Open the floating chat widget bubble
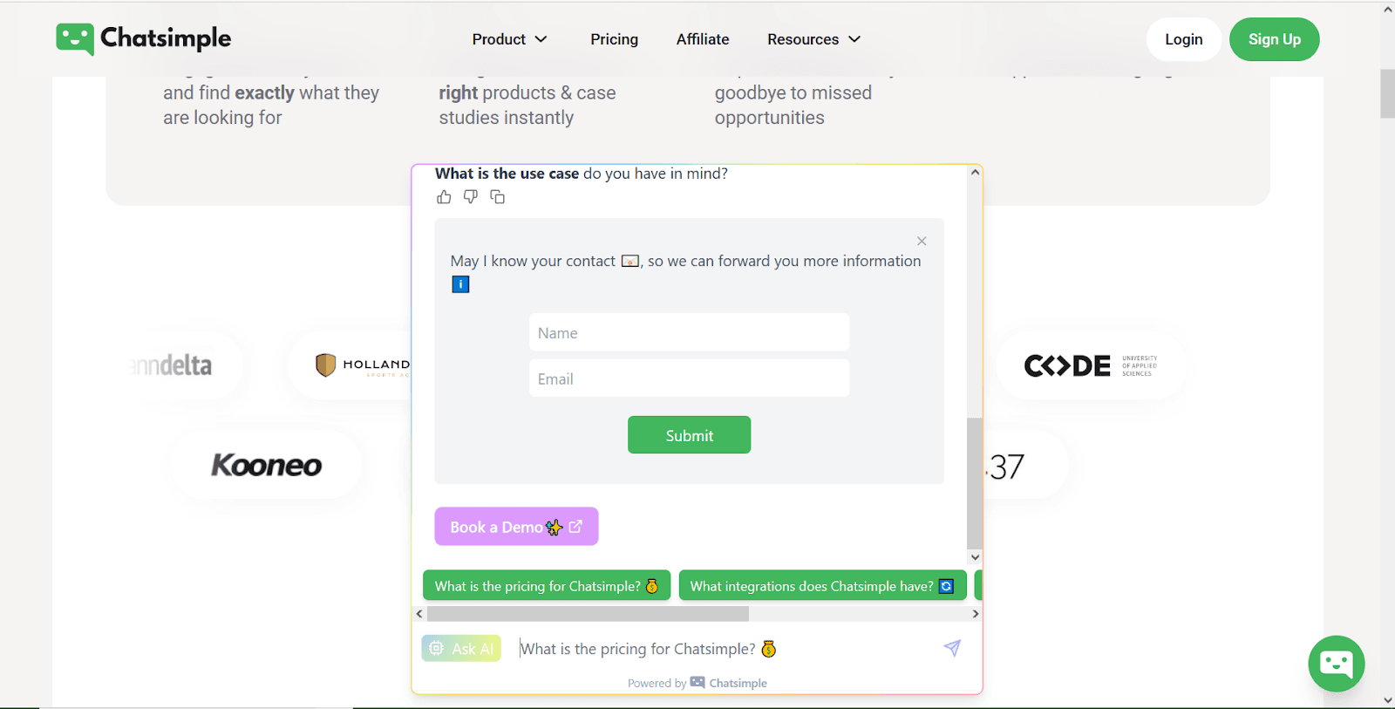 click(1336, 664)
